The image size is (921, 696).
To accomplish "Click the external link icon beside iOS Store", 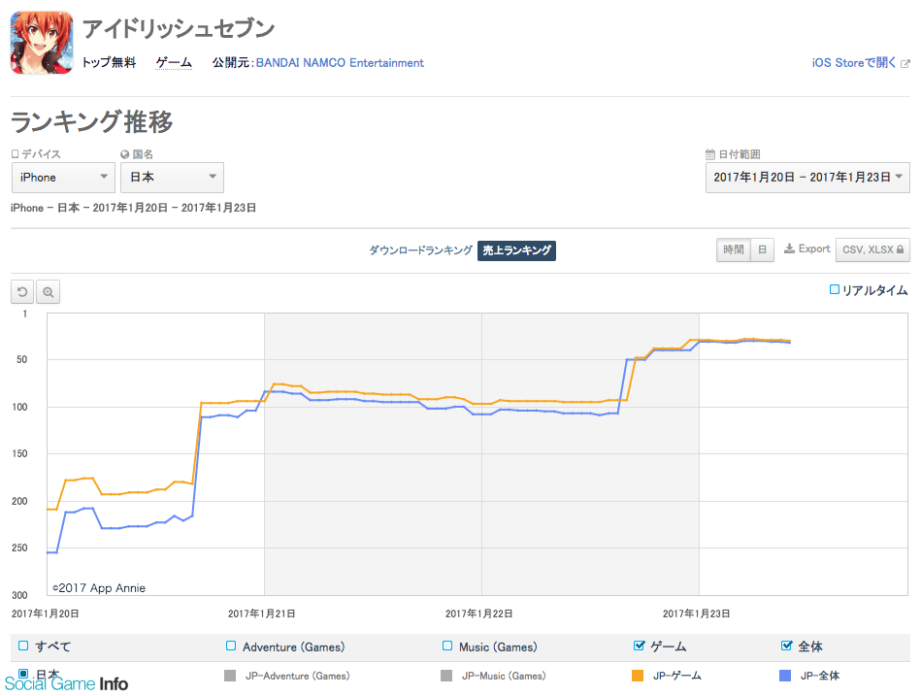I will click(905, 63).
